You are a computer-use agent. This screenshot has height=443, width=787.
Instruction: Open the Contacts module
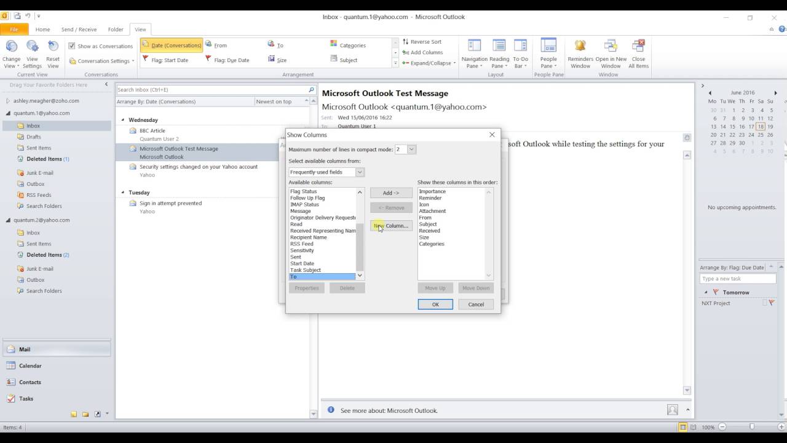pyautogui.click(x=57, y=382)
